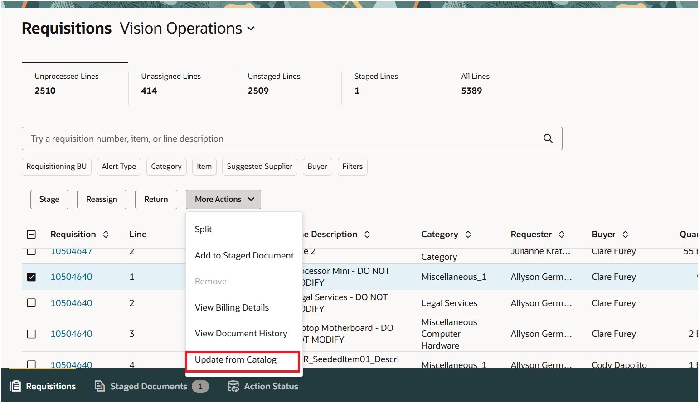Switch to the All Lines tab
699x402 pixels.
(475, 84)
